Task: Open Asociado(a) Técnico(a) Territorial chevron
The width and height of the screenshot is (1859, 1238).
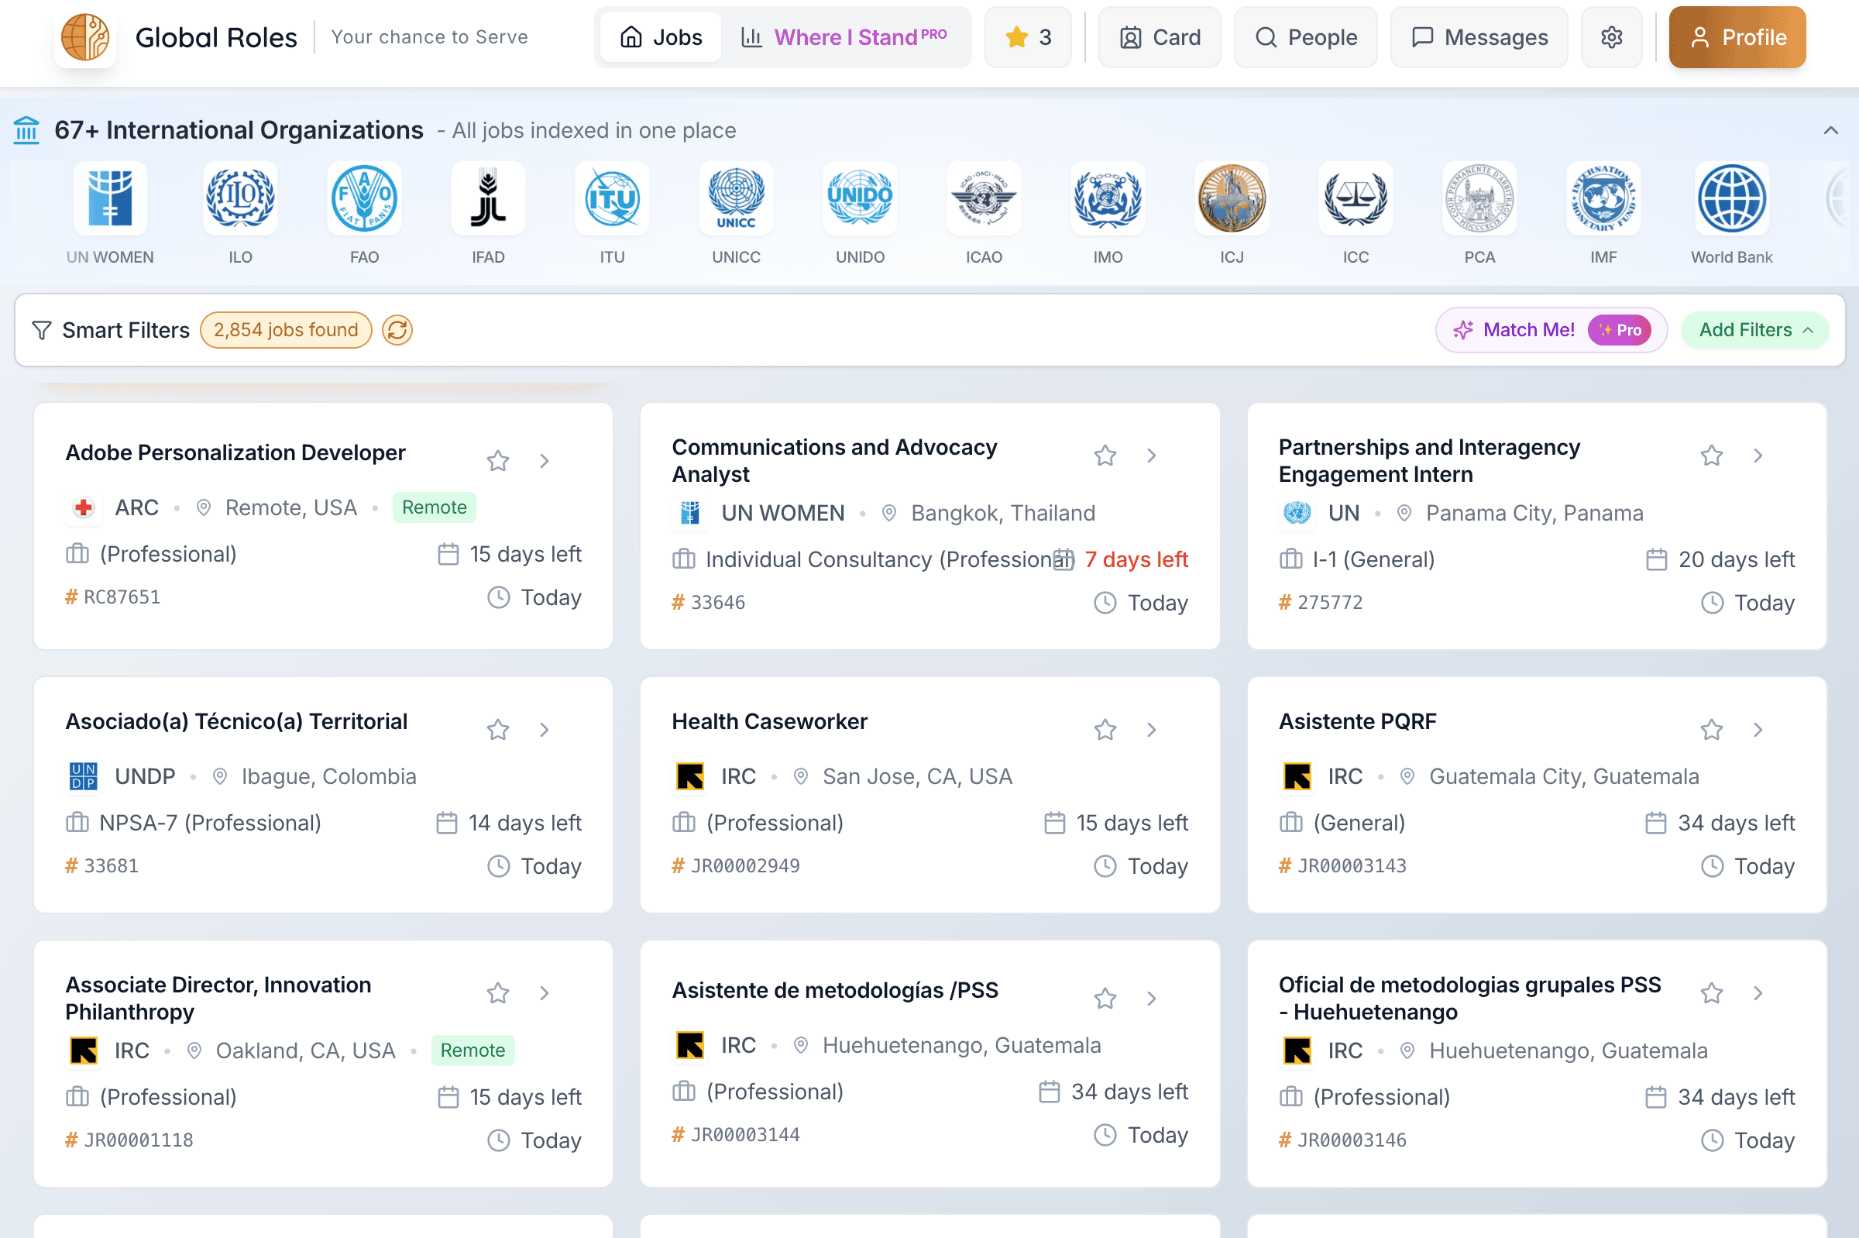Action: [544, 730]
